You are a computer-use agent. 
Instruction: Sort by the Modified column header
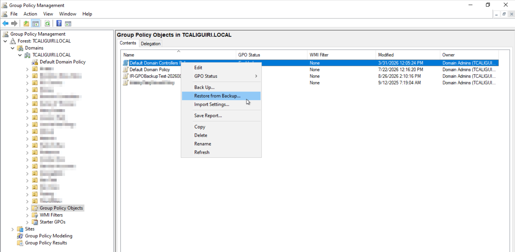coord(408,55)
